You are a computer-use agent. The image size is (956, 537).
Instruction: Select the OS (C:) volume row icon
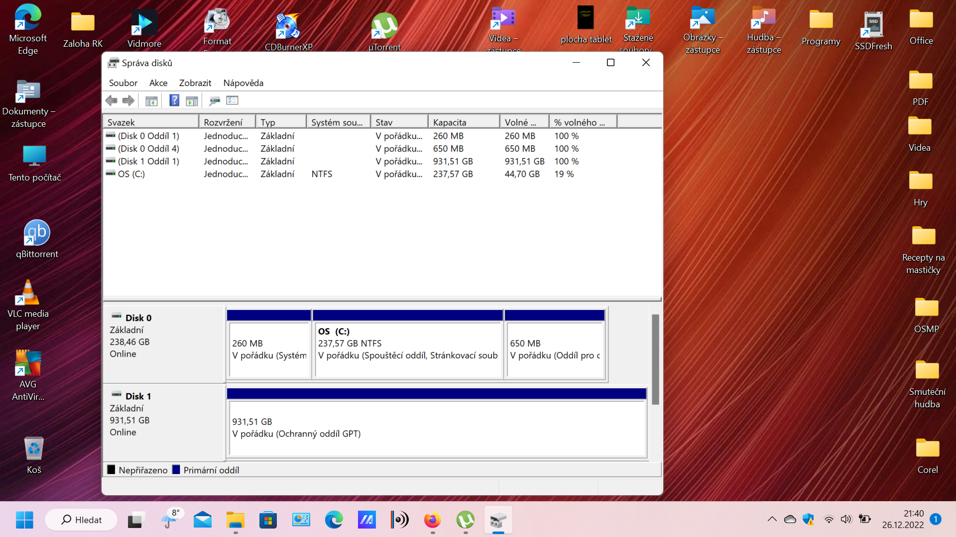[x=111, y=174]
